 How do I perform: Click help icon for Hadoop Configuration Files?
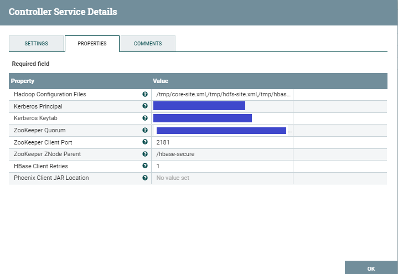tap(145, 95)
